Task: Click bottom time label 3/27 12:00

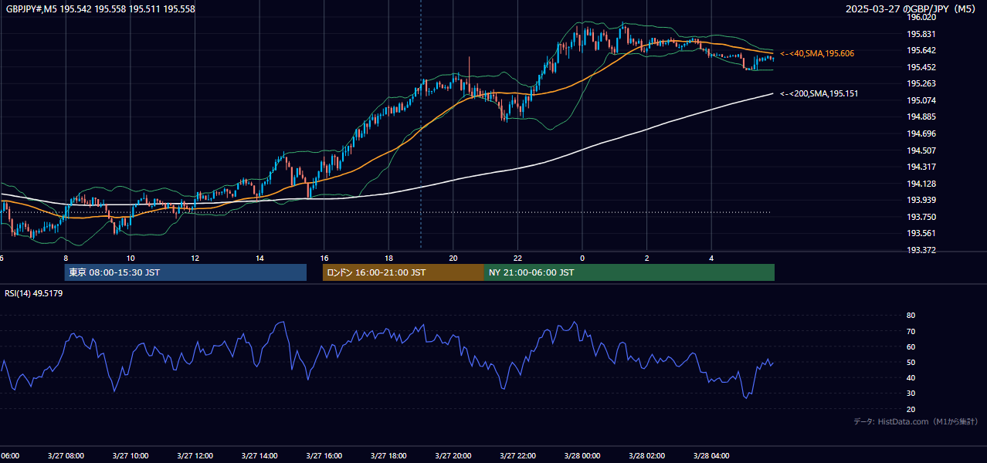Action: point(195,456)
